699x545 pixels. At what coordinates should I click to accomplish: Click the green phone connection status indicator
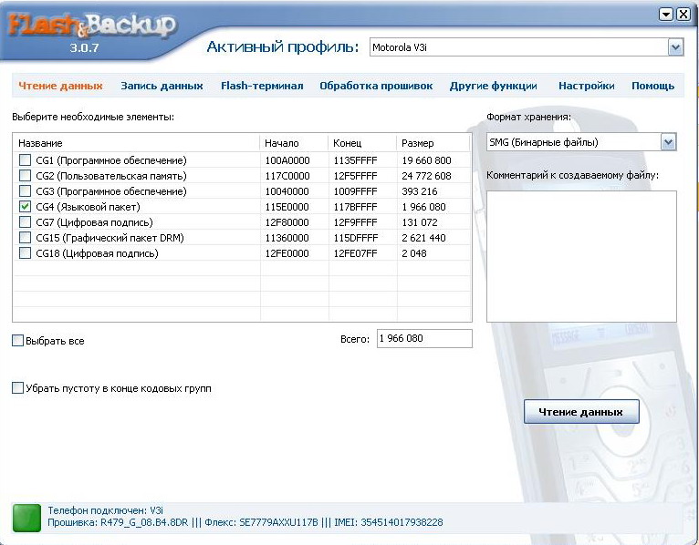coord(26,518)
